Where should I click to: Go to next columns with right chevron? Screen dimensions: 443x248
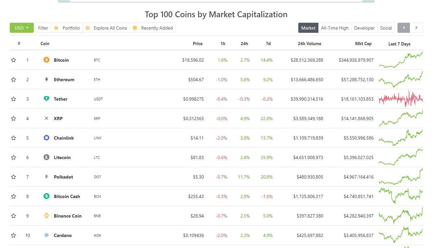coord(416,28)
